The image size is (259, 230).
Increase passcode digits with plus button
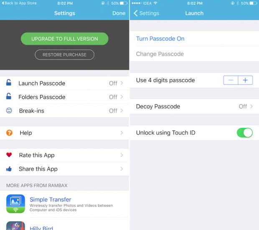point(245,80)
